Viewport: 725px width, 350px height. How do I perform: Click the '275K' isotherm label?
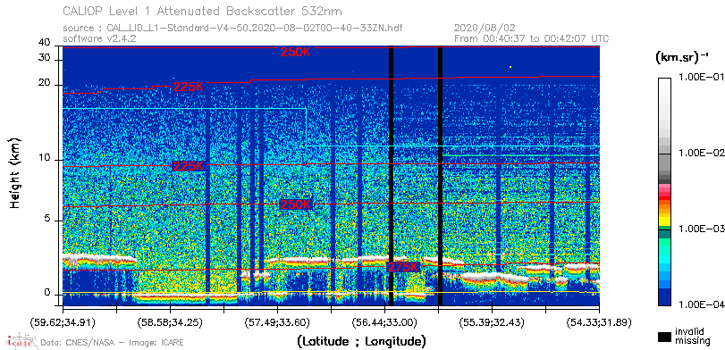[402, 267]
